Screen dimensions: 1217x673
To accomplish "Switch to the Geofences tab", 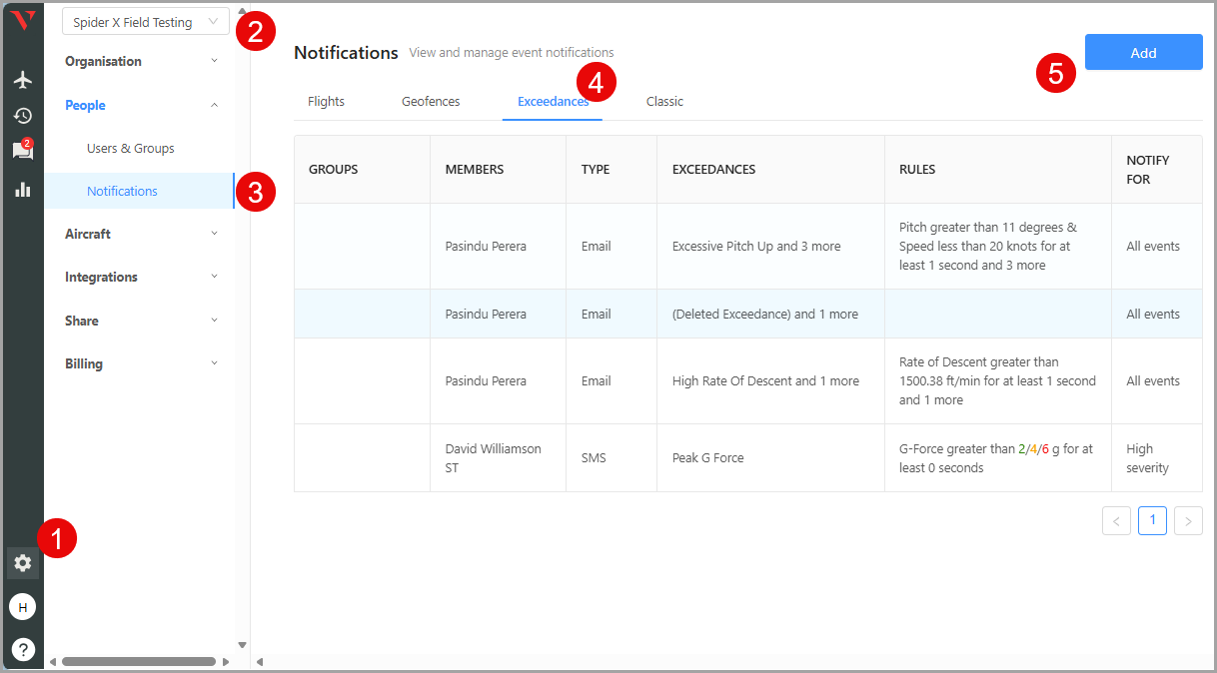I will tap(431, 101).
